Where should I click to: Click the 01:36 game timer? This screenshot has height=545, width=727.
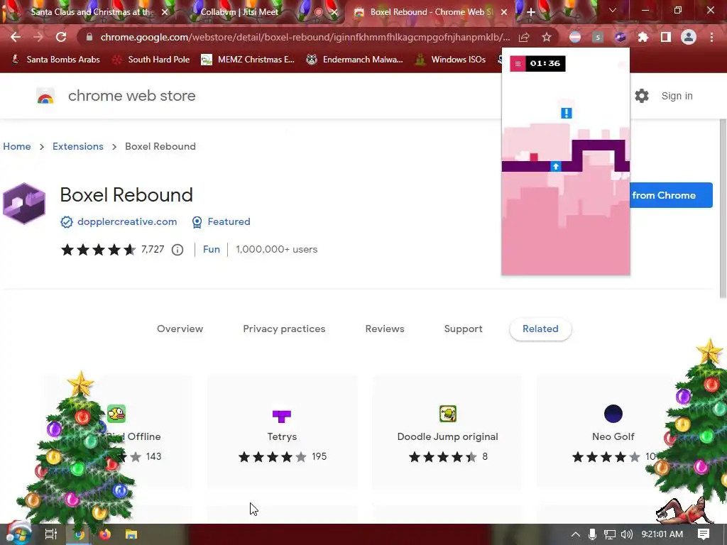(x=545, y=63)
